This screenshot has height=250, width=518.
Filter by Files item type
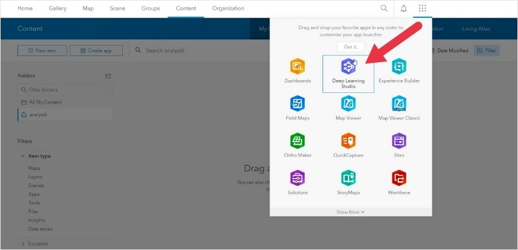click(33, 211)
